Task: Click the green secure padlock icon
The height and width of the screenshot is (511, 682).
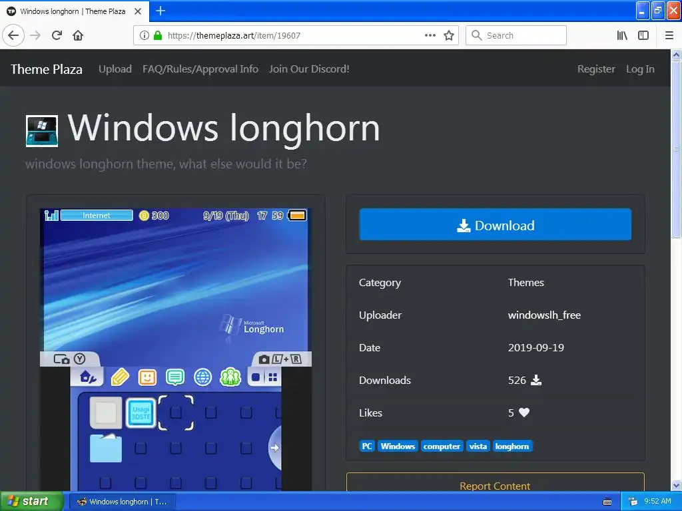Action: tap(158, 36)
